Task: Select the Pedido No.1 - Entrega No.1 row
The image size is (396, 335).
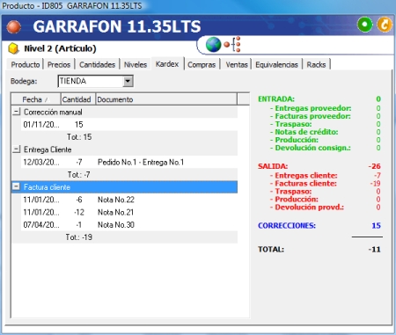Action: (129, 162)
